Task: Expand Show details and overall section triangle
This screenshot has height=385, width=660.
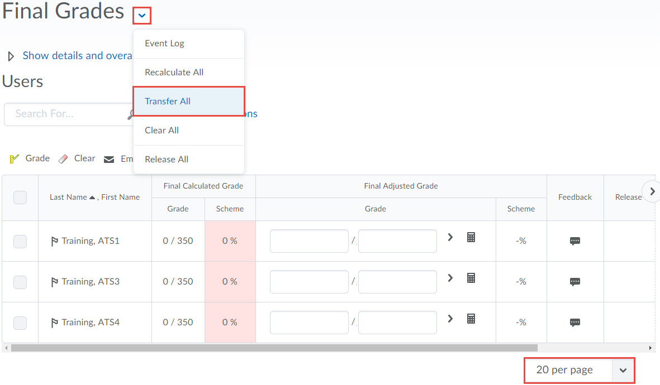Action: point(11,56)
